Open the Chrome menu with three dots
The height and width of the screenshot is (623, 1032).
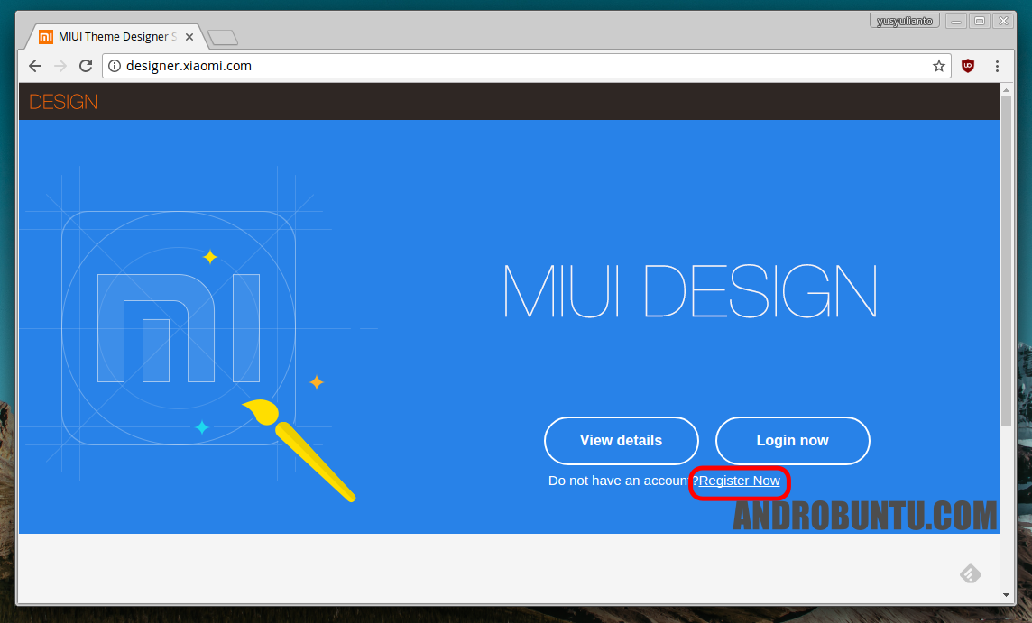[997, 66]
